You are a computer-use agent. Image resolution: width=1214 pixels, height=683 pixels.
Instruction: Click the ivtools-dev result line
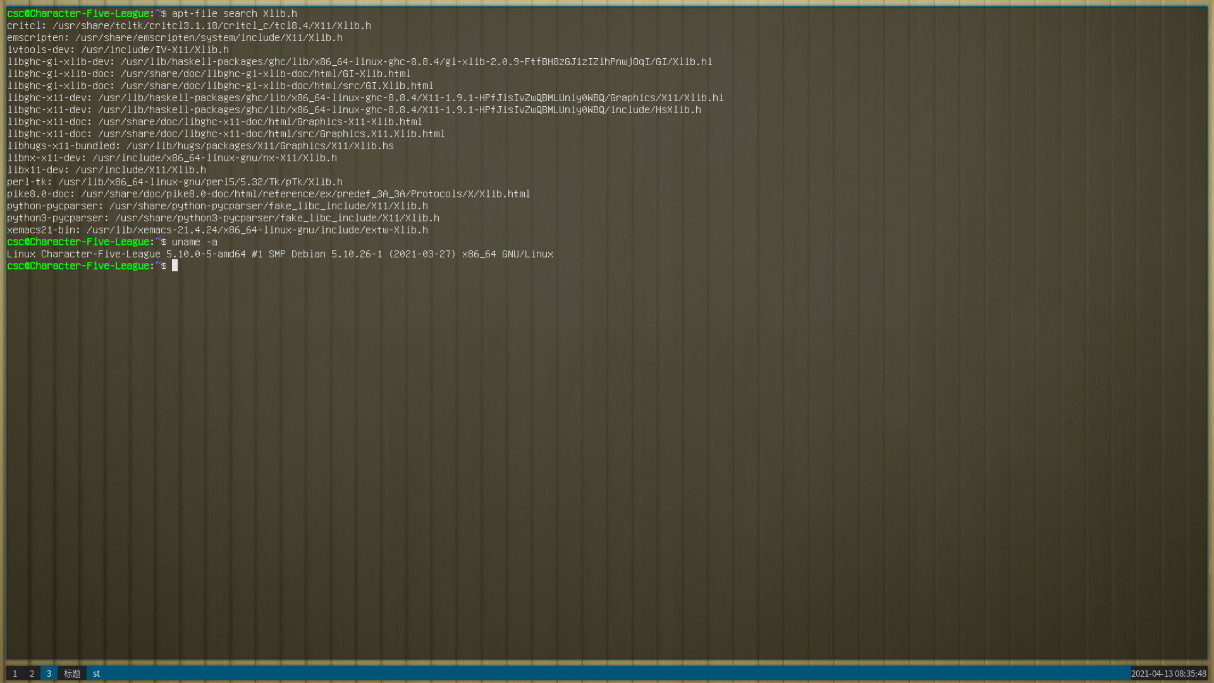click(x=118, y=50)
